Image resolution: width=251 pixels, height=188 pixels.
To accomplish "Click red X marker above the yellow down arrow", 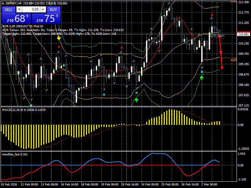I will pos(59,47).
